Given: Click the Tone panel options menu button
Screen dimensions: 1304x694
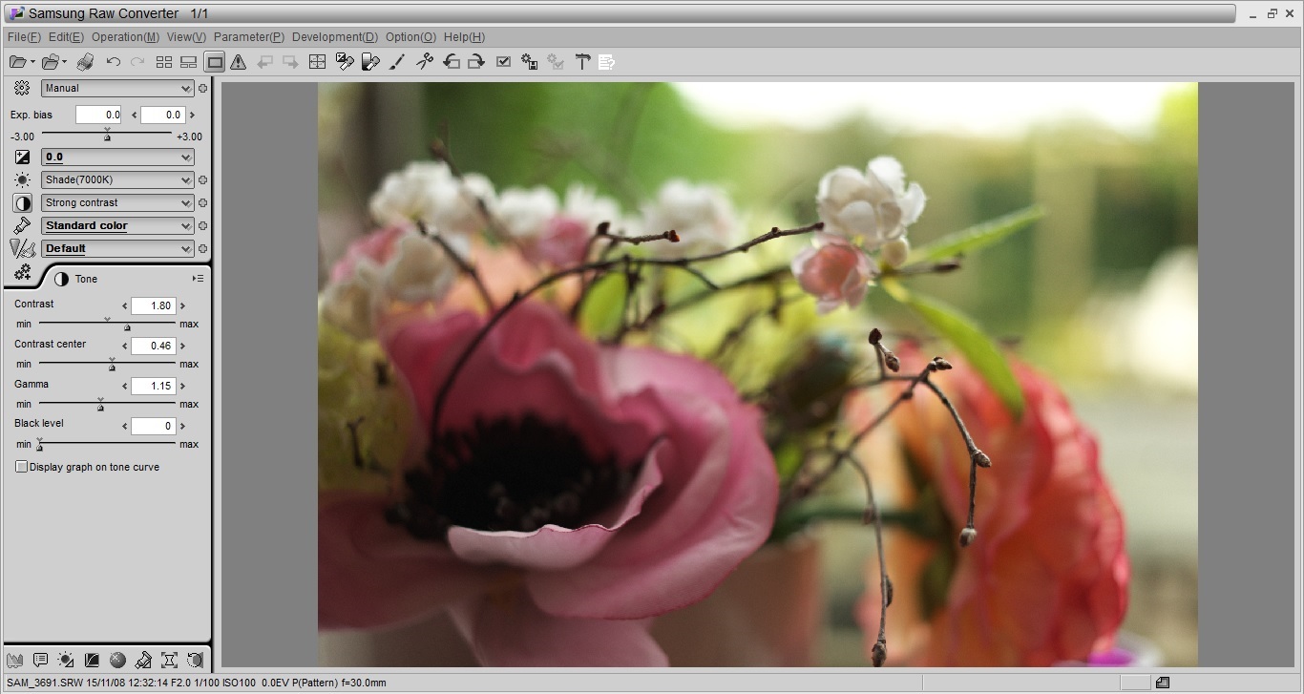Looking at the screenshot, I should coord(198,279).
